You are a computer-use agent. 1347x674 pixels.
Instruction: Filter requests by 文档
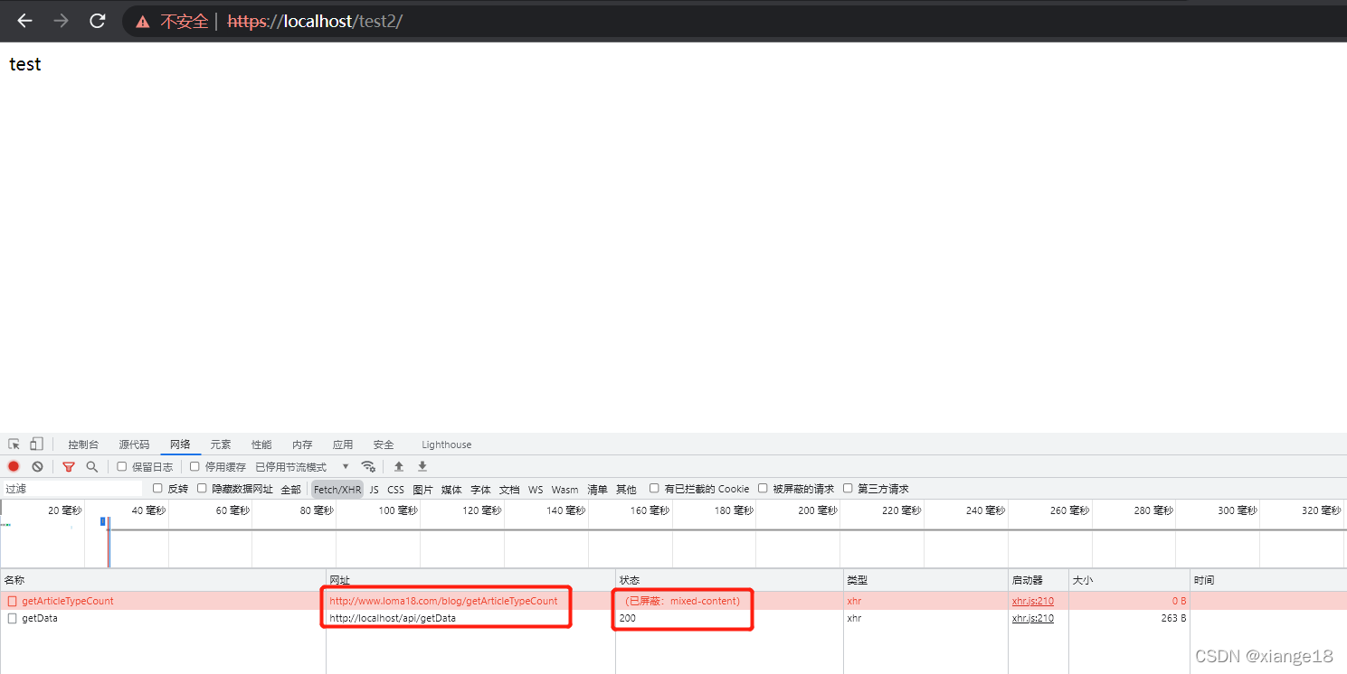pyautogui.click(x=509, y=490)
